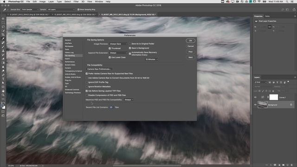
Task: Select Scratch Disks preferences category
Action: 70,65
